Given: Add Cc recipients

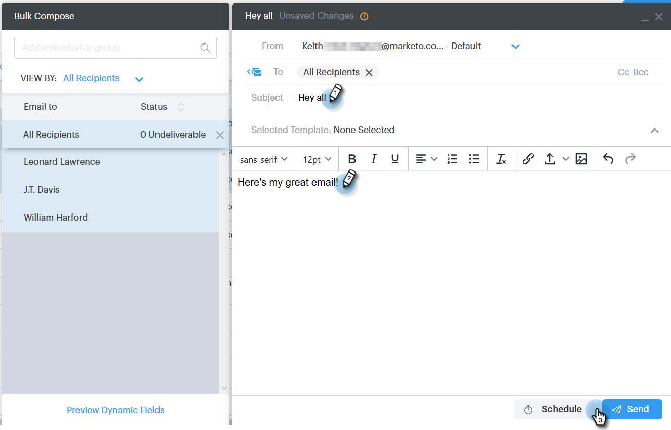Looking at the screenshot, I should [x=623, y=72].
